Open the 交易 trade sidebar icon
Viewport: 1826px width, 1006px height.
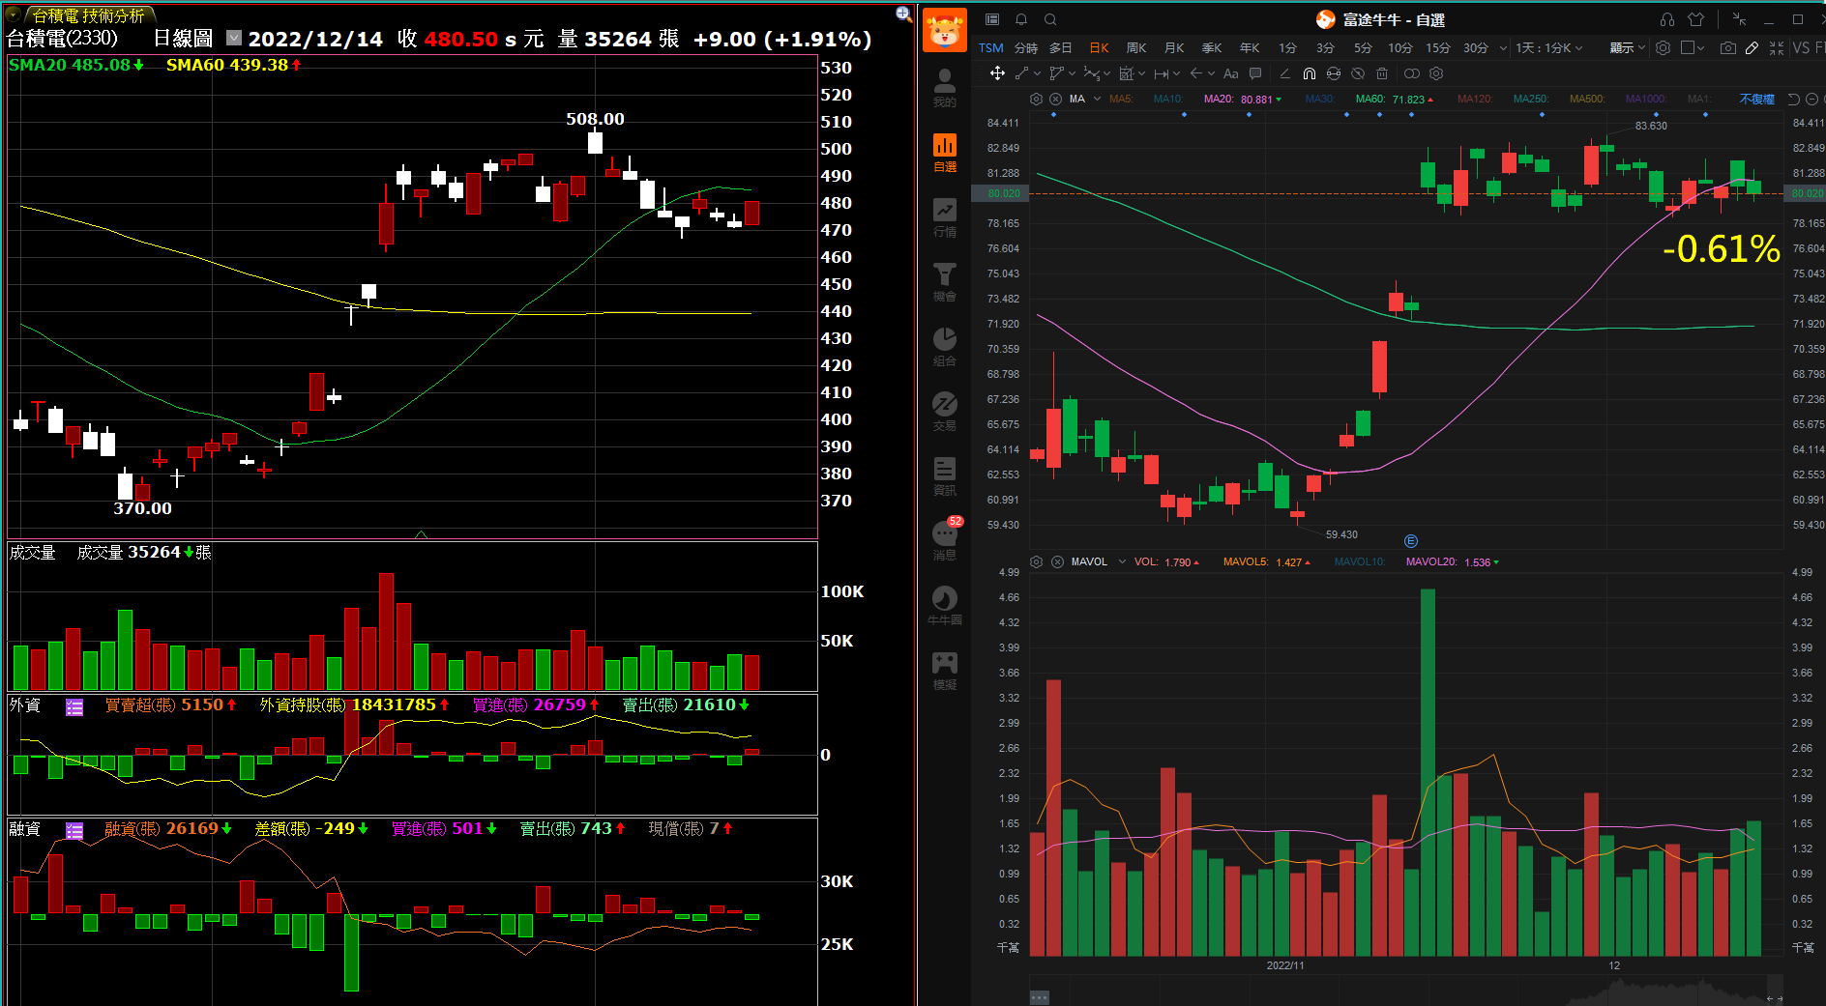coord(945,411)
